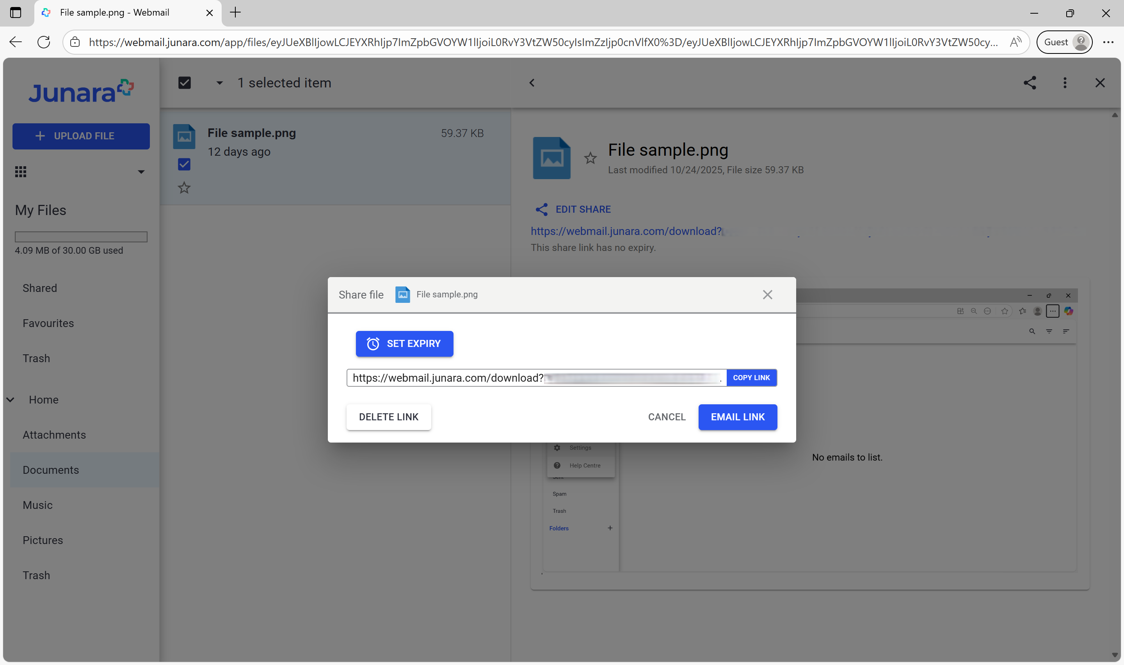
Task: Open the Shared section in sidebar
Action: coord(40,288)
